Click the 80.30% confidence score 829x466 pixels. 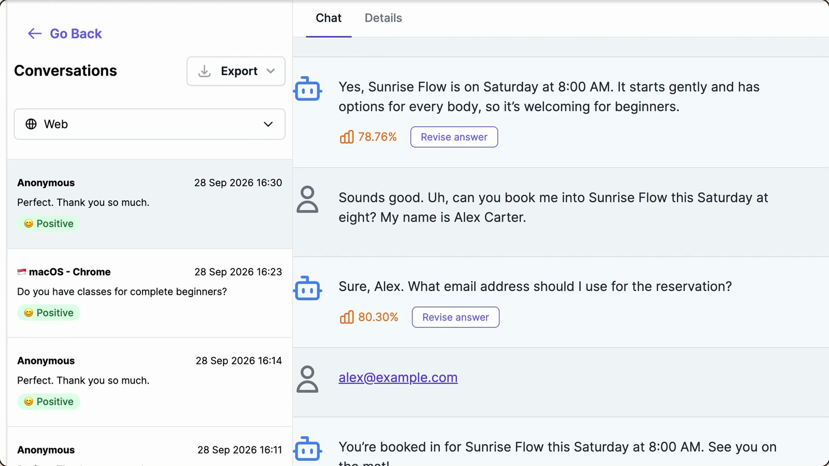click(x=378, y=317)
